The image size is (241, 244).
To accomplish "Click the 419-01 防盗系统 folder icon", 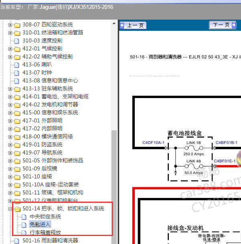I will 17,145.
